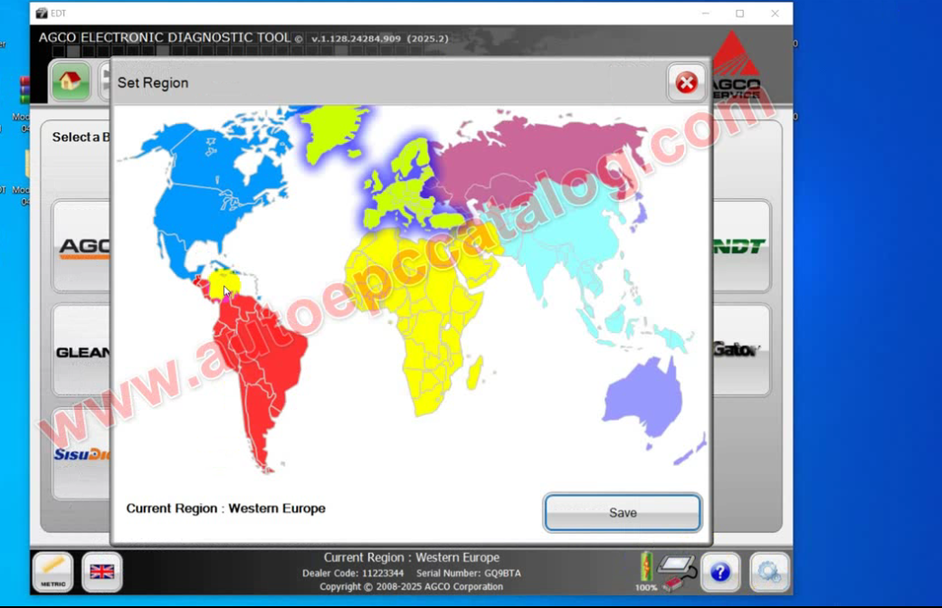The width and height of the screenshot is (942, 608).
Task: Open the Help question mark icon
Action: [719, 572]
